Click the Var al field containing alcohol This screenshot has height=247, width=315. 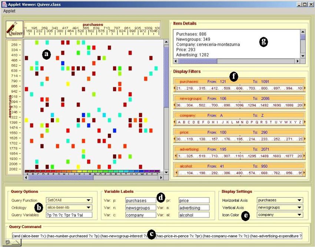point(194,215)
